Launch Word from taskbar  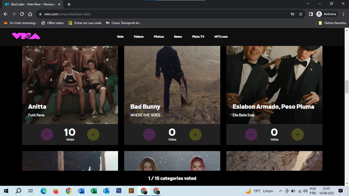coord(81,191)
